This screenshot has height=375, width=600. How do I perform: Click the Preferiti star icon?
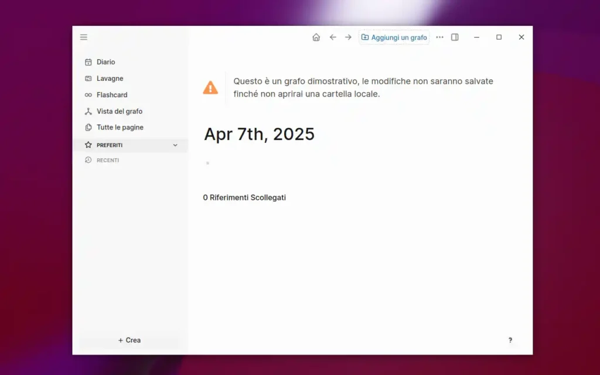[88, 145]
